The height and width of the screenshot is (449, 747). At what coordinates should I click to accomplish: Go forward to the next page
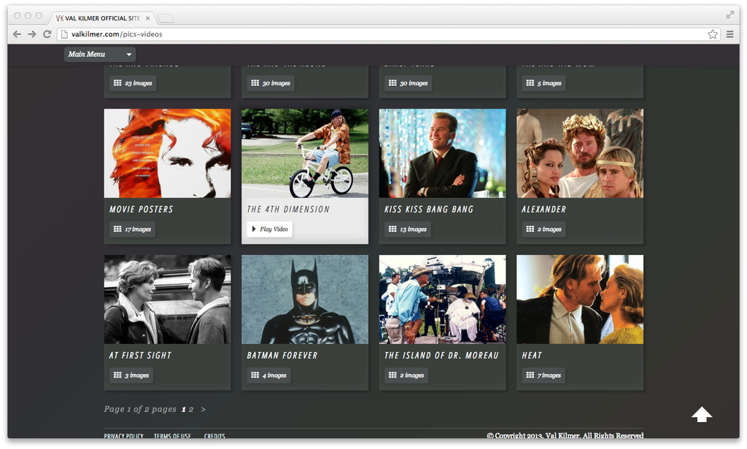[x=32, y=34]
